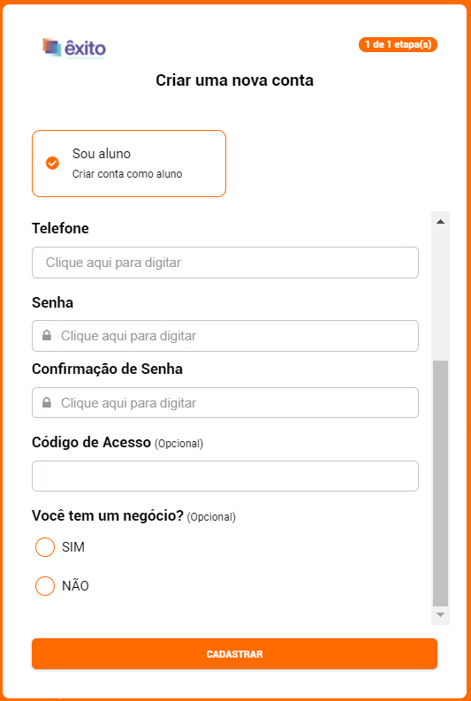
Task: Click the orange checkmark in Sou aluno card
Action: [52, 164]
